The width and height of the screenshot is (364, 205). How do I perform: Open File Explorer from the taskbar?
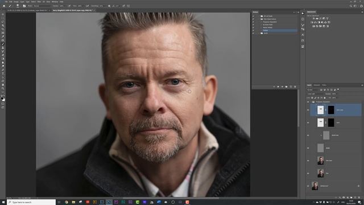point(73,202)
